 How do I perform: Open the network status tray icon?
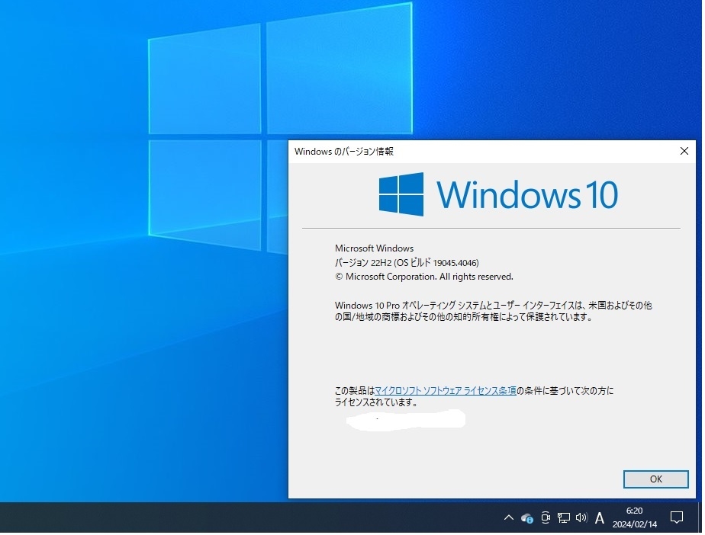point(565,520)
